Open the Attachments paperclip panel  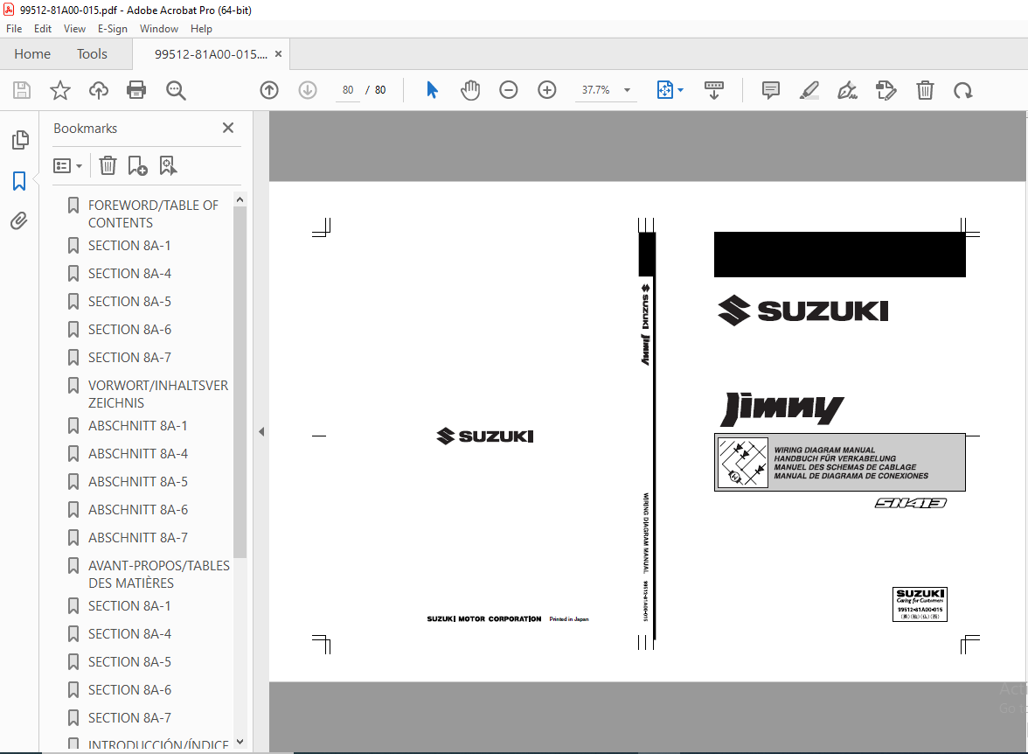[x=19, y=220]
